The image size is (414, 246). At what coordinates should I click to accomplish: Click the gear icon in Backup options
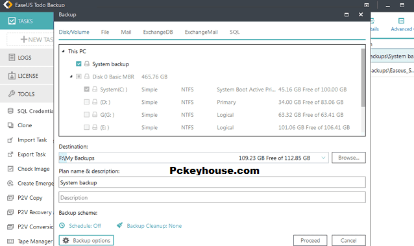coord(66,240)
